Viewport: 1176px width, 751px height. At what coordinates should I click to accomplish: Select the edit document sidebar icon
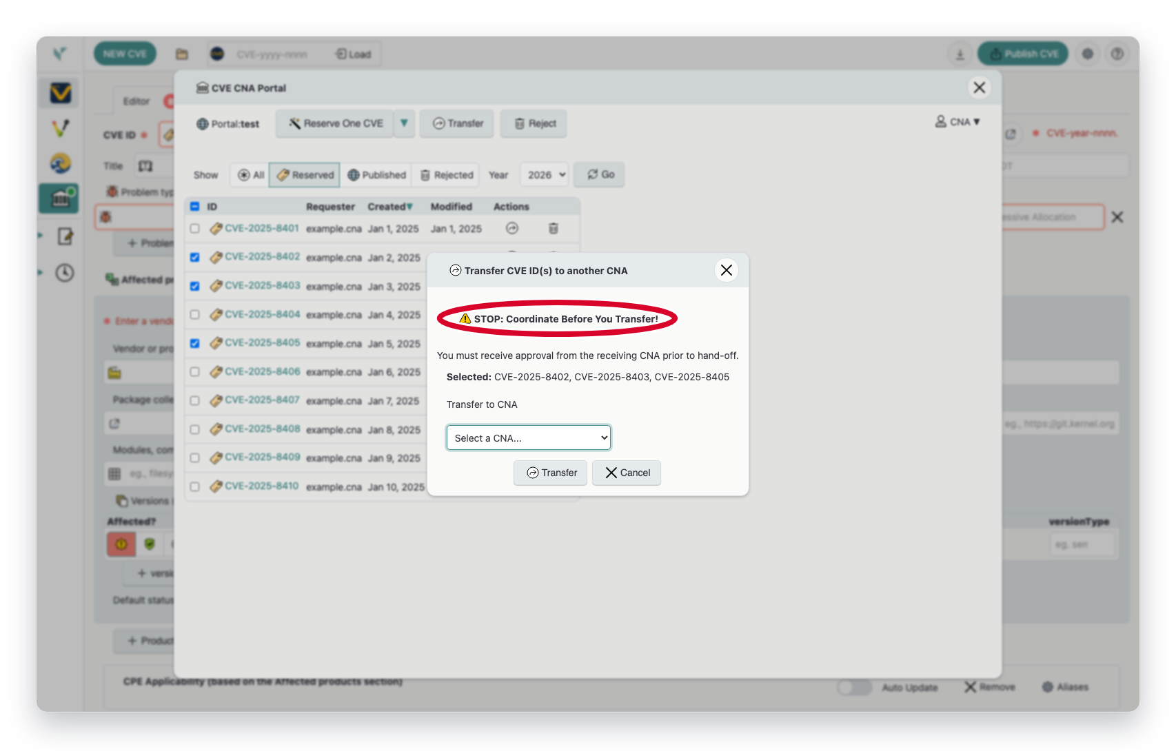(65, 236)
